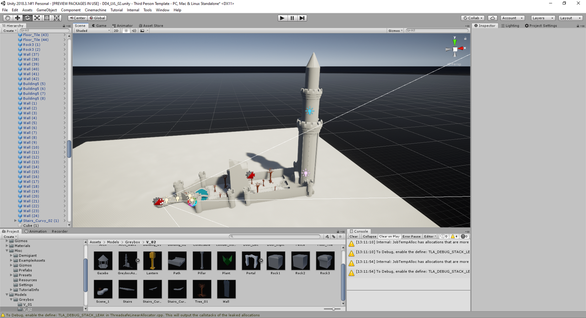
Task: Toggle Clear on Play in Console
Action: [389, 236]
